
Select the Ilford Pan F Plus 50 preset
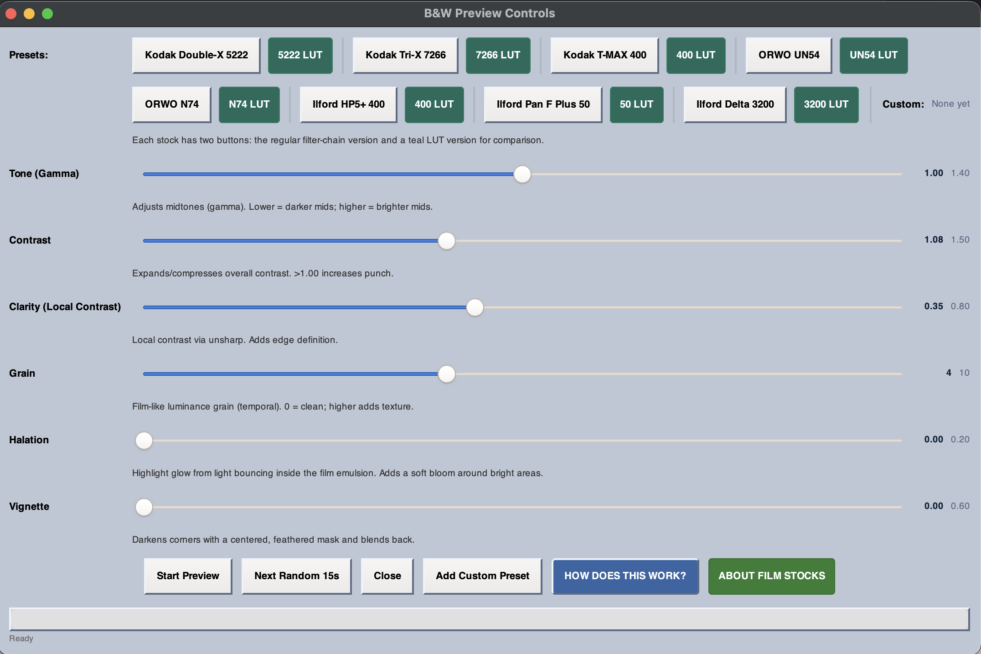point(543,104)
